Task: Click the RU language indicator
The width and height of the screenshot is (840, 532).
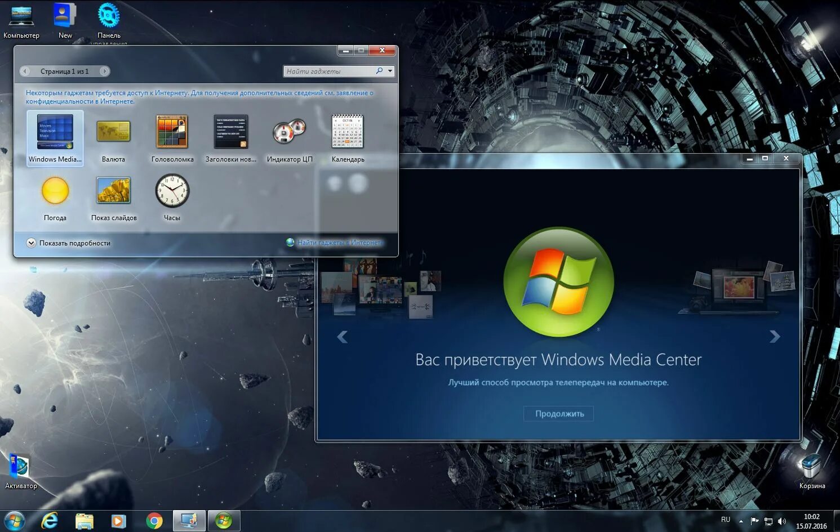Action: tap(726, 520)
